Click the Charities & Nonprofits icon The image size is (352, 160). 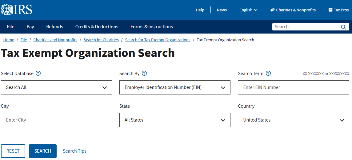(x=272, y=10)
